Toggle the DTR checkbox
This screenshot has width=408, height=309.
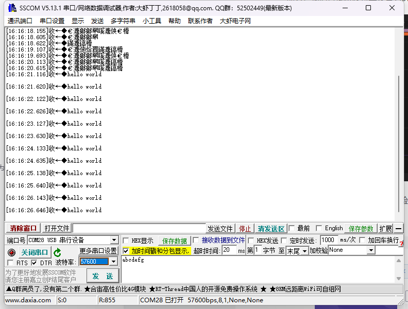[34, 263]
